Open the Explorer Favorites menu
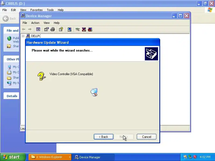215x161 pixels. coord(36,10)
